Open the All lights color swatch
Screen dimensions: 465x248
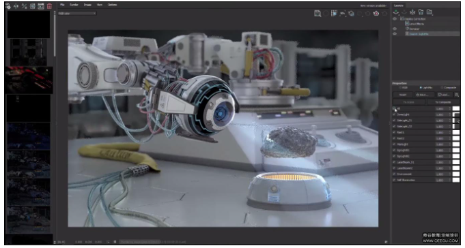[456, 108]
